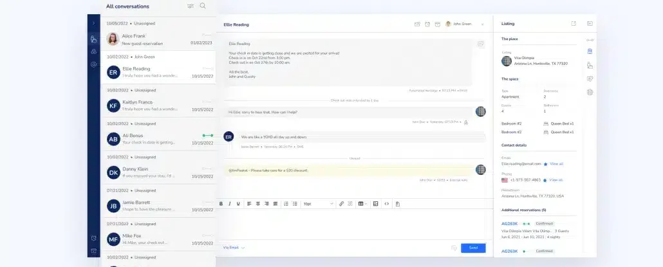Justify text in editor toolbar
The width and height of the screenshot is (663, 267).
click(x=275, y=204)
